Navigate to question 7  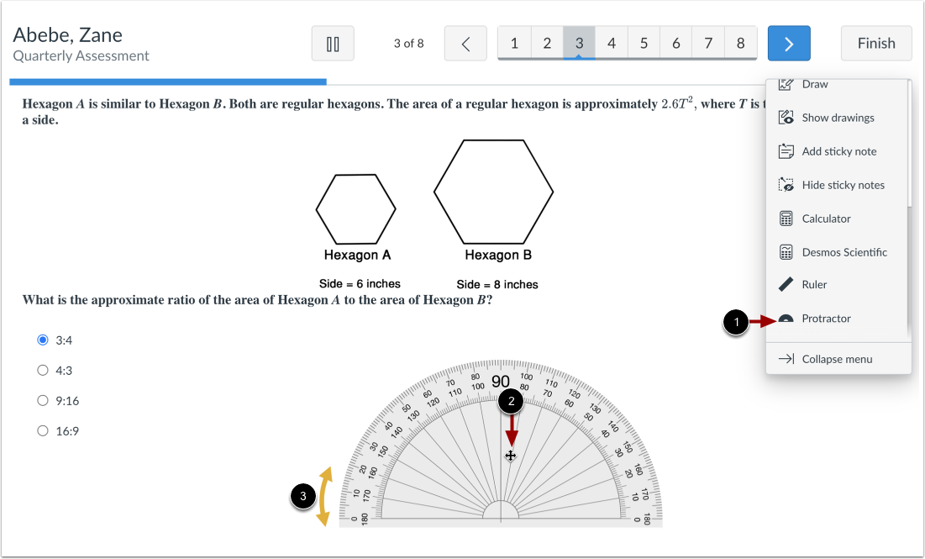(708, 42)
